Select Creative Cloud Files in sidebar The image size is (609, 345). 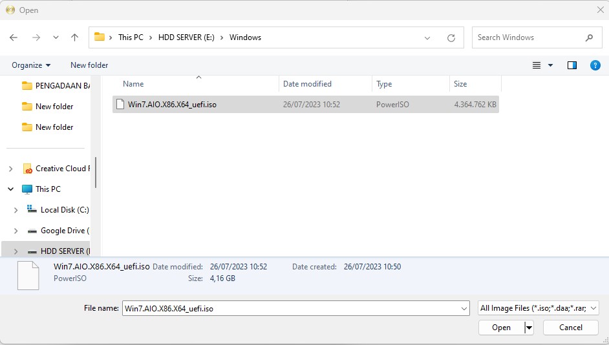point(61,169)
